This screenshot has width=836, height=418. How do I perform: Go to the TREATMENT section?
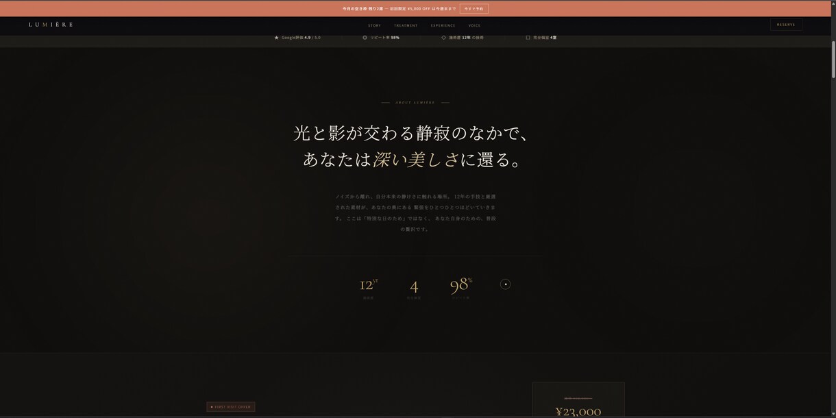click(406, 25)
